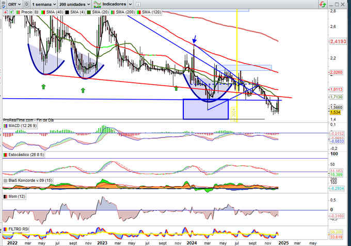Viewport: 351px width, 246px height.
Task: Click the red cursor icon before Precio
Action: click(x=5, y=12)
